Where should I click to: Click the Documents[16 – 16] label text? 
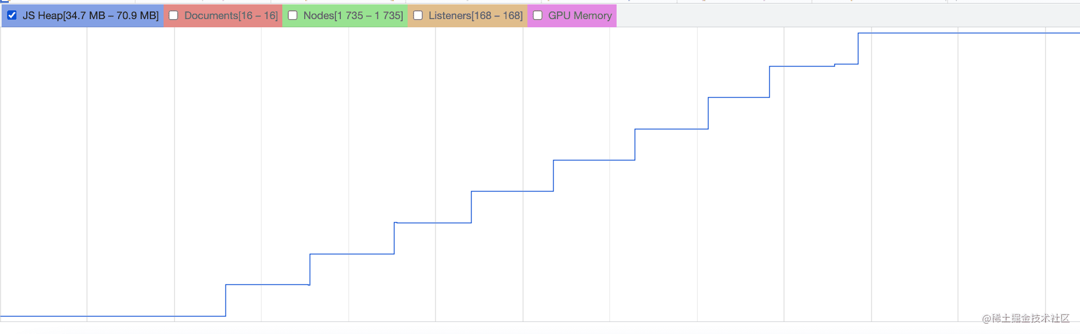tap(231, 15)
